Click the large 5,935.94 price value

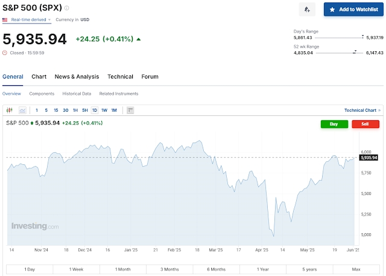[x=34, y=39]
